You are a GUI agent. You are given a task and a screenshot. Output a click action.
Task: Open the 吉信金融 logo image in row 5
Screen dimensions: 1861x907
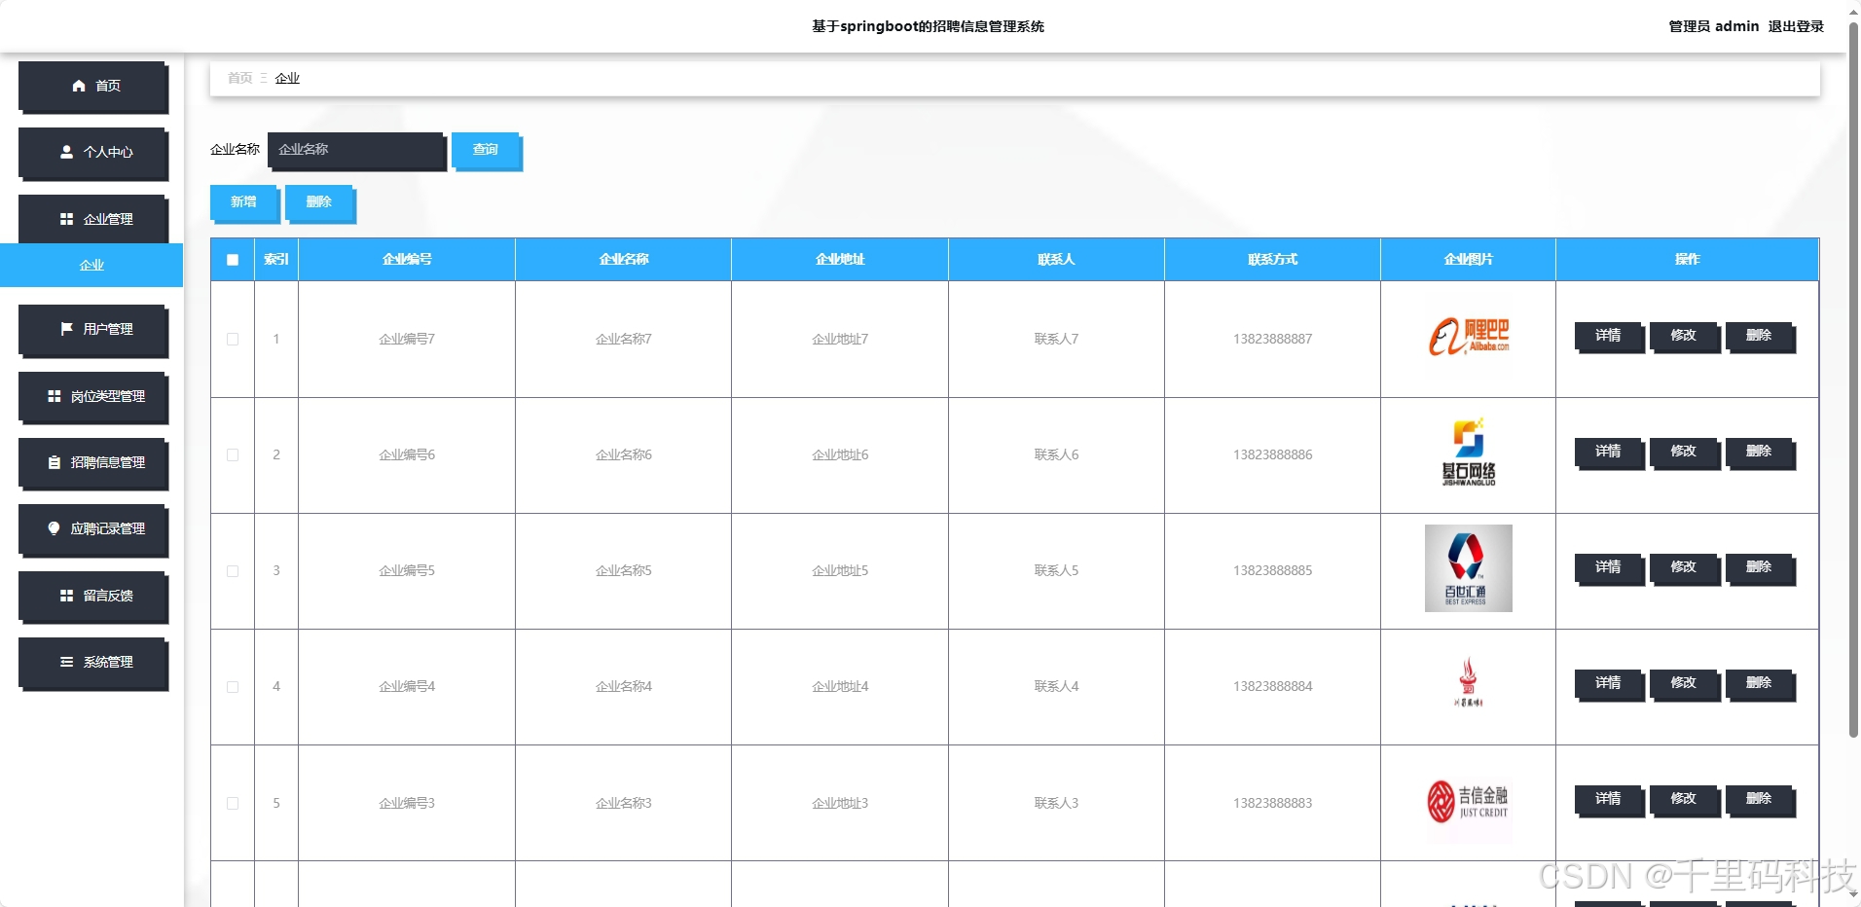[1468, 802]
